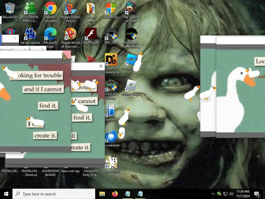Screen dimensions: 265x199
Task: Select the 'deez nuts spy' desktop label
Action: pyautogui.click(x=70, y=171)
